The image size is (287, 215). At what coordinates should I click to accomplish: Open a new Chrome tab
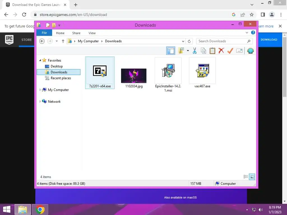point(76,5)
